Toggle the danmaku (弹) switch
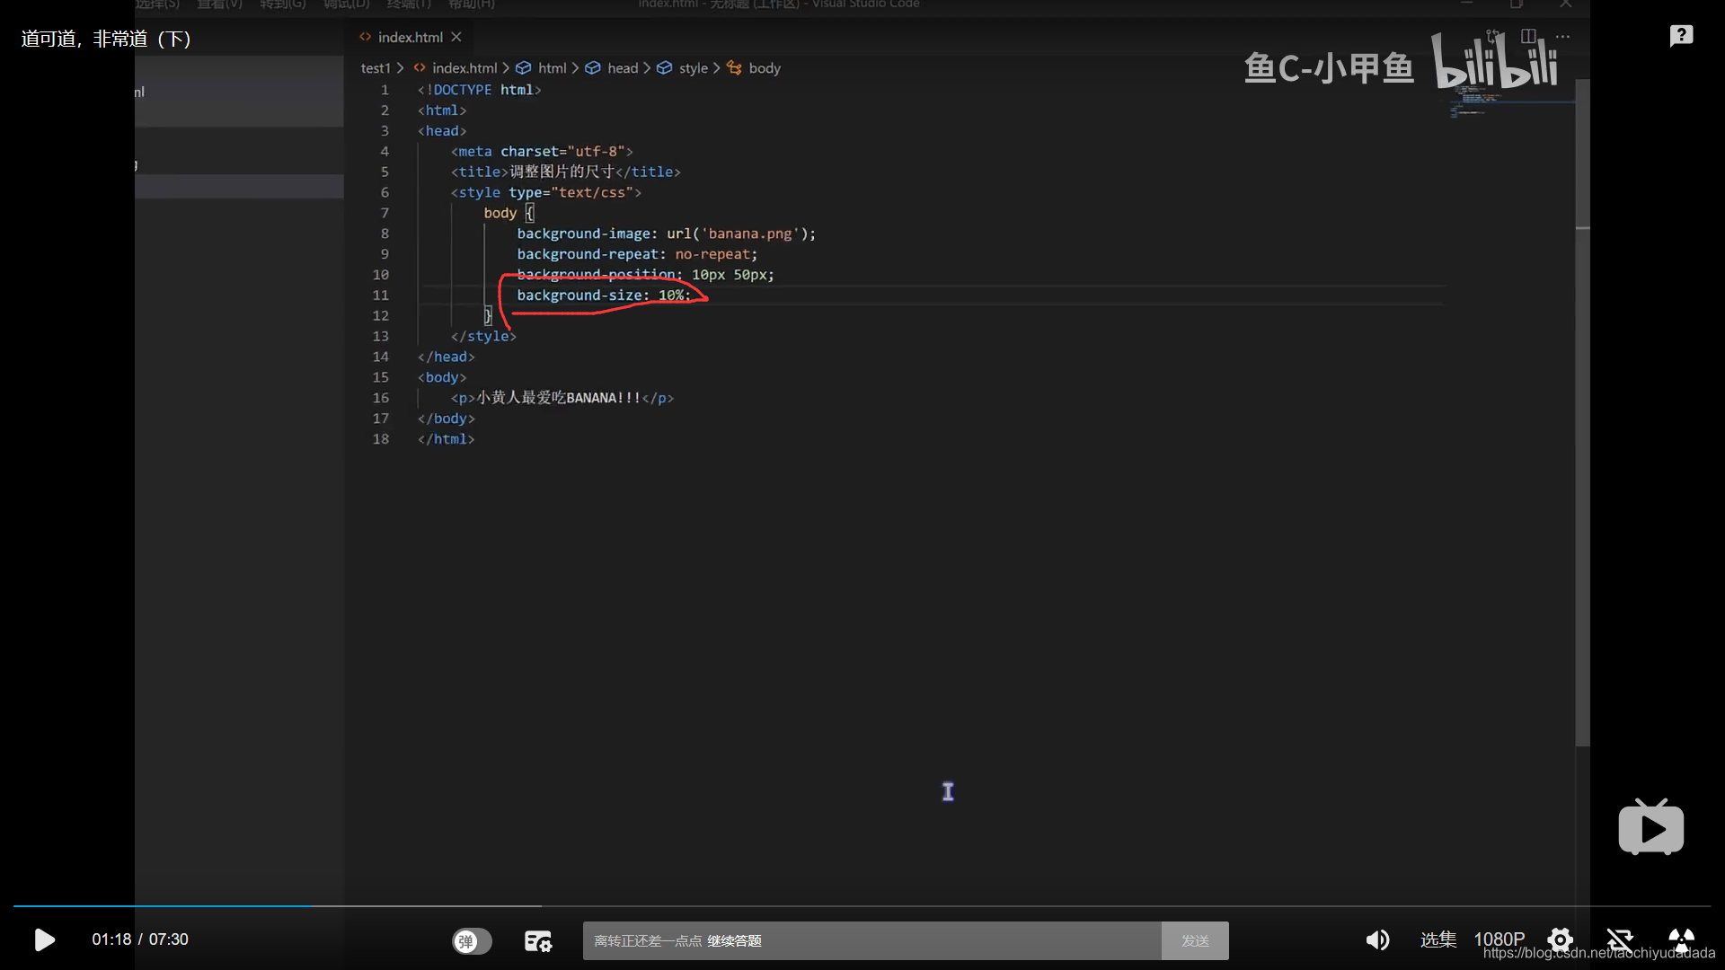The width and height of the screenshot is (1725, 970). [x=472, y=940]
